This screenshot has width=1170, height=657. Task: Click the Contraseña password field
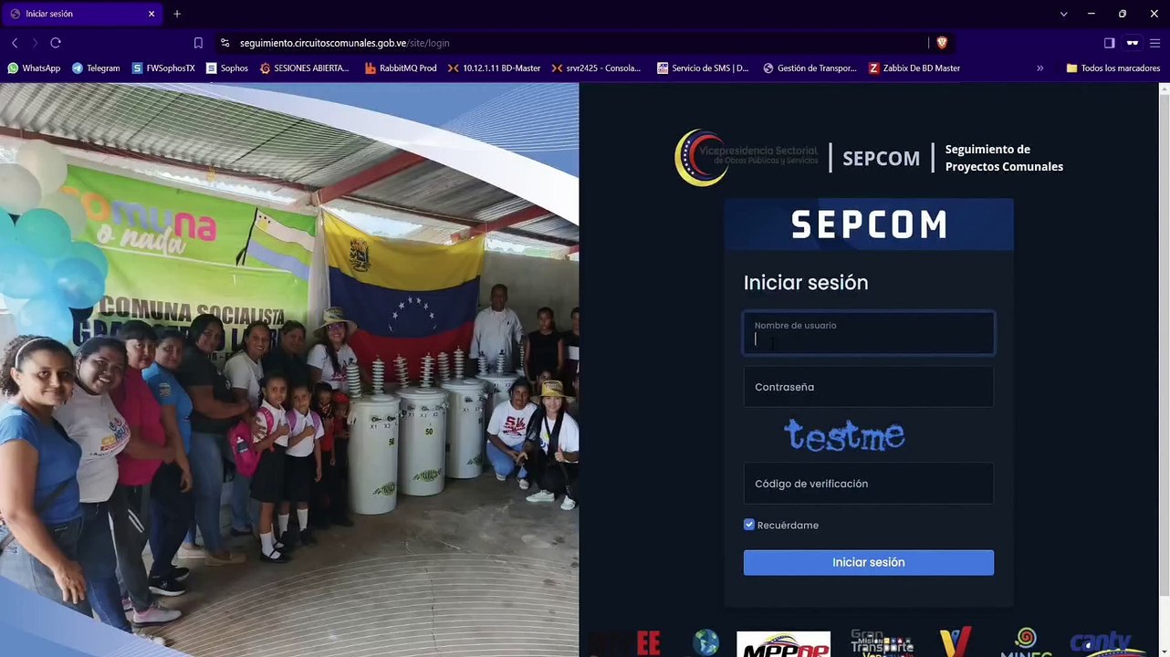pos(868,387)
